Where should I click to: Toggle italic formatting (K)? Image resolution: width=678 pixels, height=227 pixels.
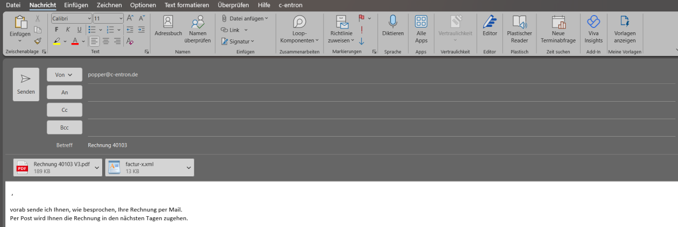[68, 30]
